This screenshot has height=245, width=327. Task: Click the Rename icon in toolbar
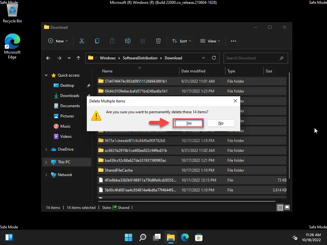coord(128,41)
